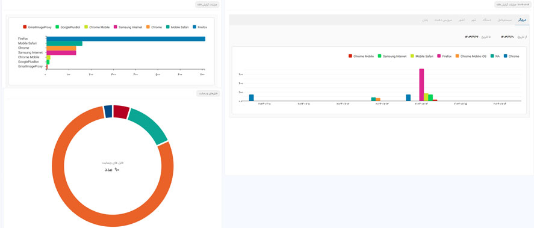Toggle Mobile Safari legend in horizontal bar chart
This screenshot has height=228, width=534.
pyautogui.click(x=177, y=27)
